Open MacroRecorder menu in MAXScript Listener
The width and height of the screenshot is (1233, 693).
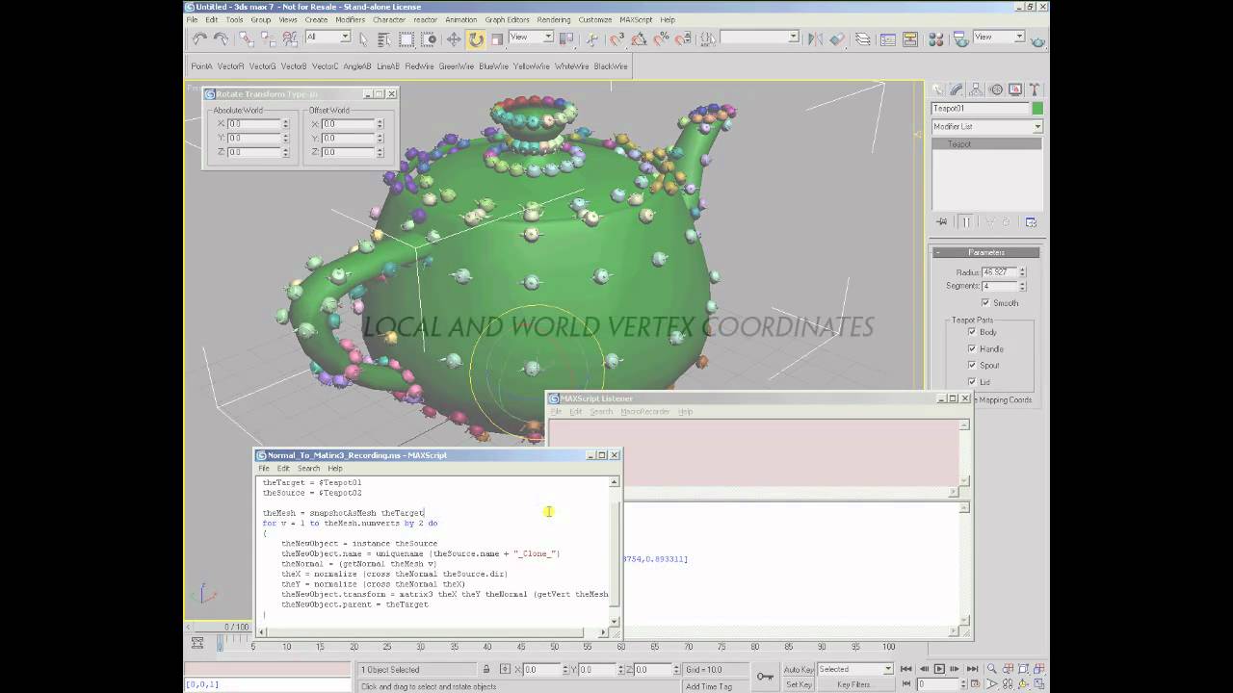tap(645, 411)
